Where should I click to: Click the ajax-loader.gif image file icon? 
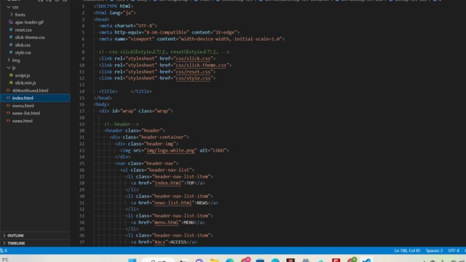[11, 22]
